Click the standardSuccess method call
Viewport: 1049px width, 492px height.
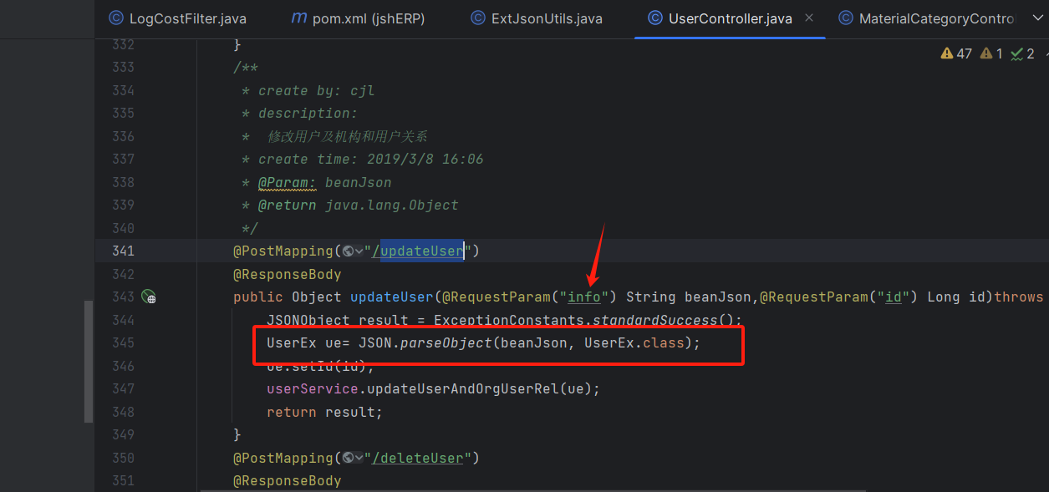pos(654,320)
